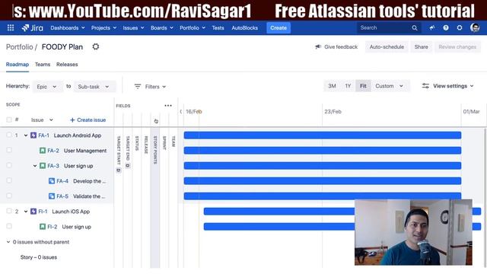487x274 pixels.
Task: Click the Filters funnel icon
Action: pos(138,86)
